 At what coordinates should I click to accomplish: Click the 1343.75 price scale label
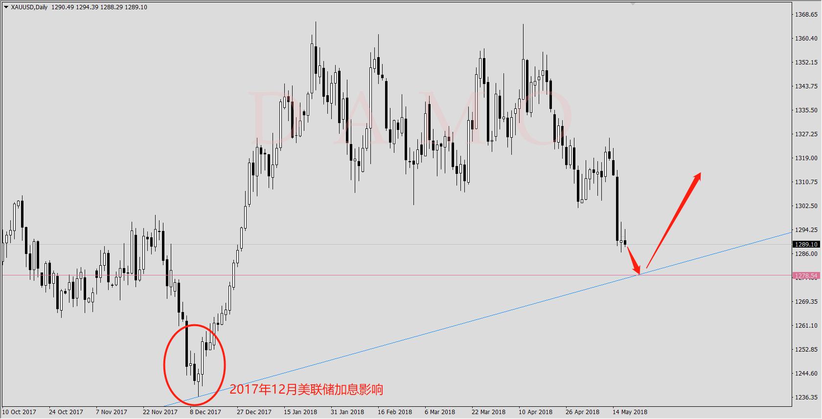pos(806,86)
